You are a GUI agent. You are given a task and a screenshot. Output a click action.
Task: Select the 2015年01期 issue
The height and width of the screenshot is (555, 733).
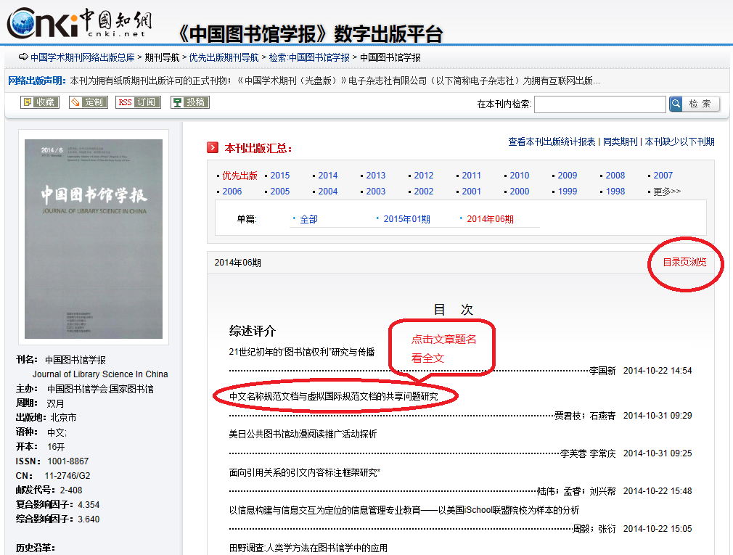point(406,219)
